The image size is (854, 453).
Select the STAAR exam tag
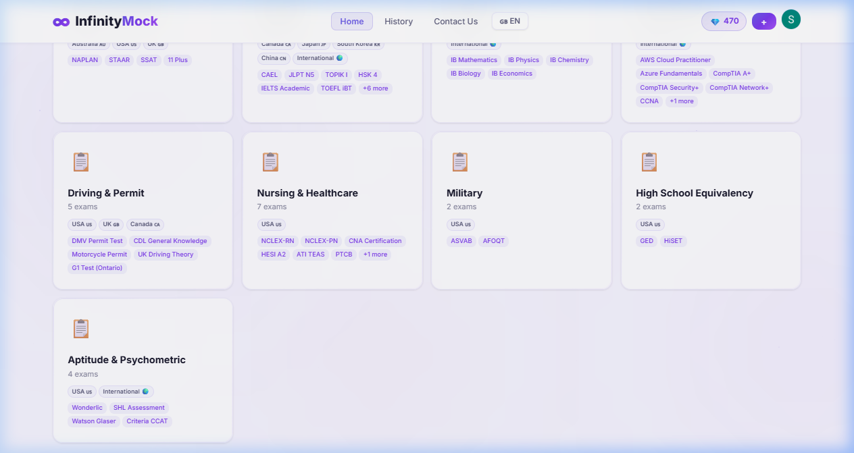120,60
